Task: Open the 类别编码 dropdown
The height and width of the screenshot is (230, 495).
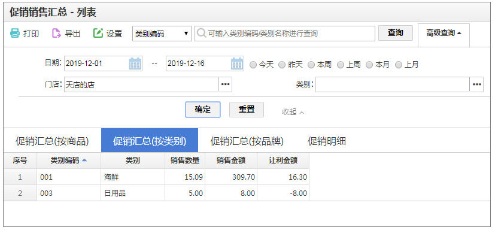Action: 162,34
